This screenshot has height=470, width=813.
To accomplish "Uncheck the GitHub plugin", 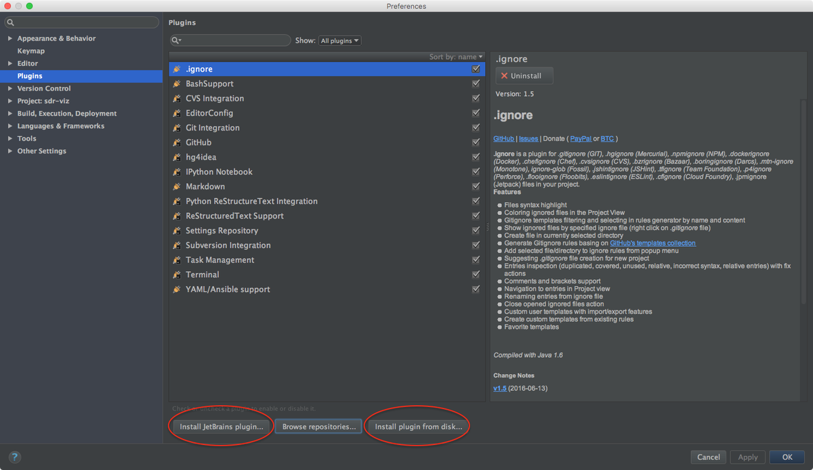I will (476, 143).
